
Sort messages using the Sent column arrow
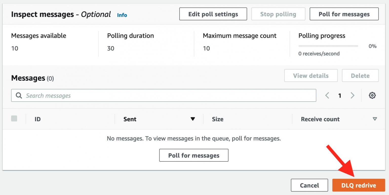click(193, 119)
